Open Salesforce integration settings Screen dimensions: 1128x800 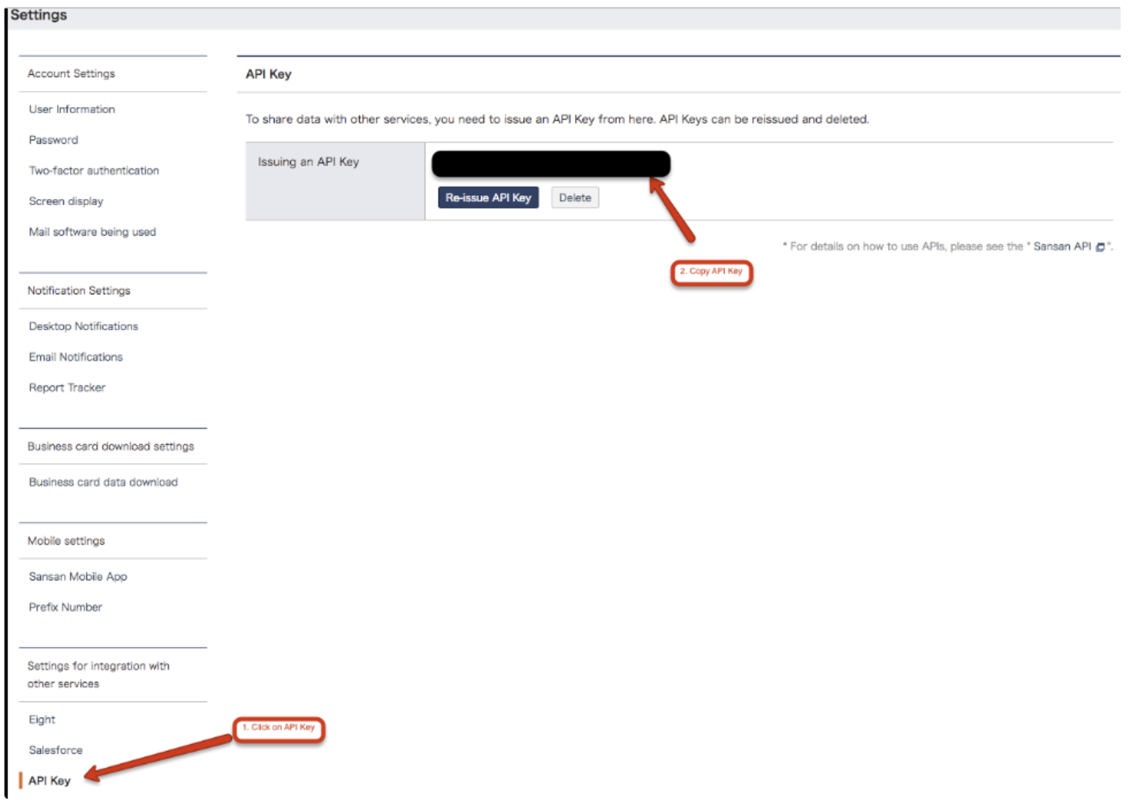tap(56, 750)
